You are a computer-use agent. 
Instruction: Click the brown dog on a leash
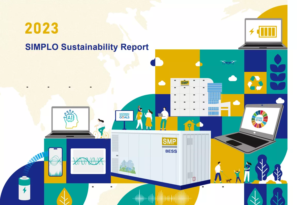click(229, 180)
